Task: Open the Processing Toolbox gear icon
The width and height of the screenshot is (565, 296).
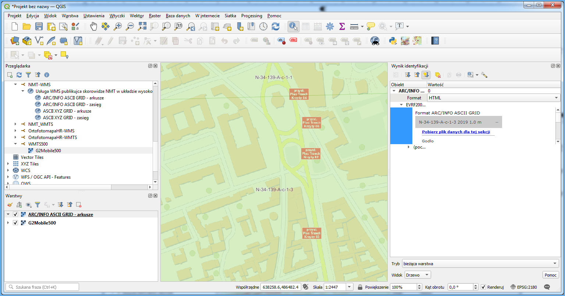Action: coord(330,26)
